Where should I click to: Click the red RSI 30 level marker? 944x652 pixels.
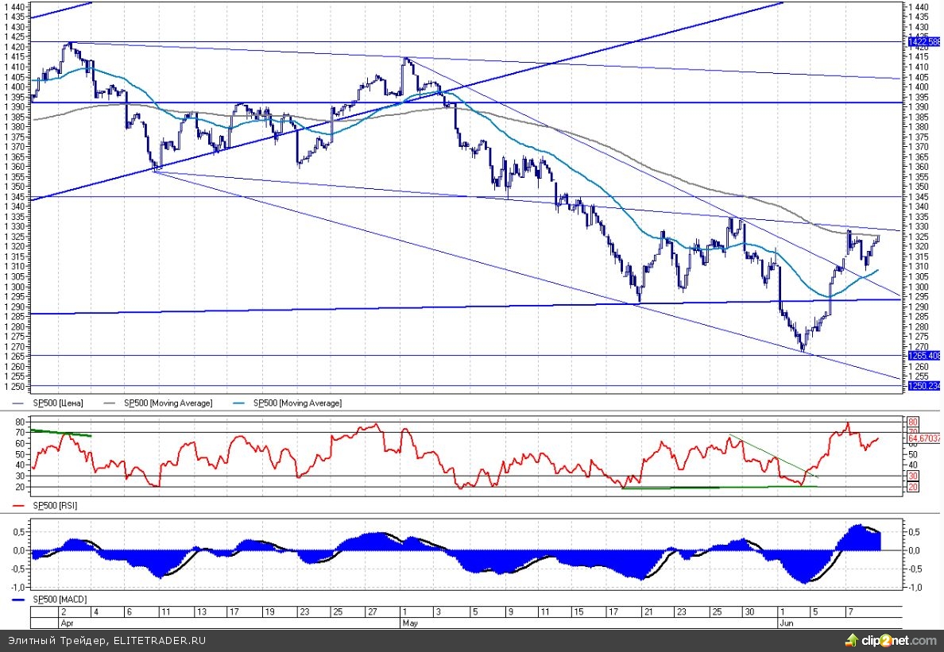click(913, 475)
